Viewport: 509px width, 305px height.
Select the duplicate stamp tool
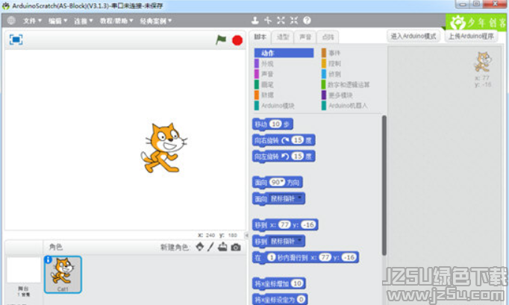point(255,20)
